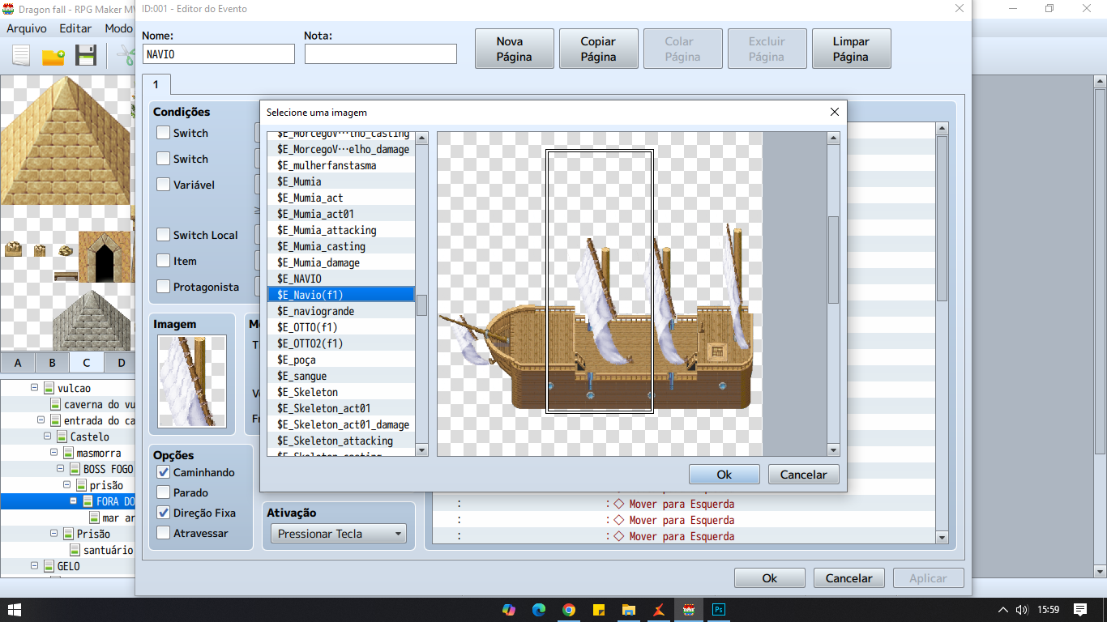
Task: Open the Editar menu
Action: coord(75,28)
